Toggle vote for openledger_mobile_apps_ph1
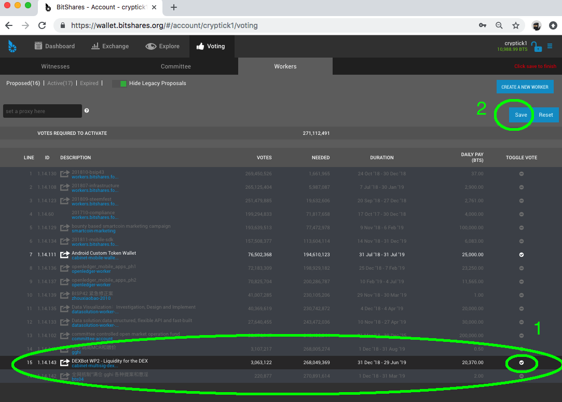This screenshot has width=562, height=402. click(522, 268)
